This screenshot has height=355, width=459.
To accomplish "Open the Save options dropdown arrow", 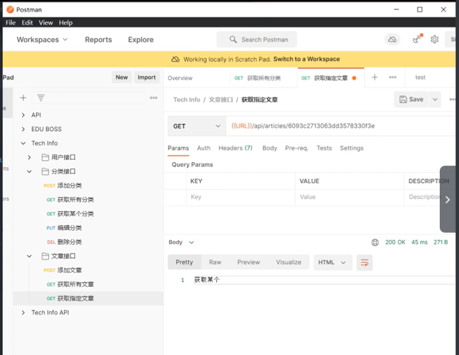I will click(x=435, y=100).
